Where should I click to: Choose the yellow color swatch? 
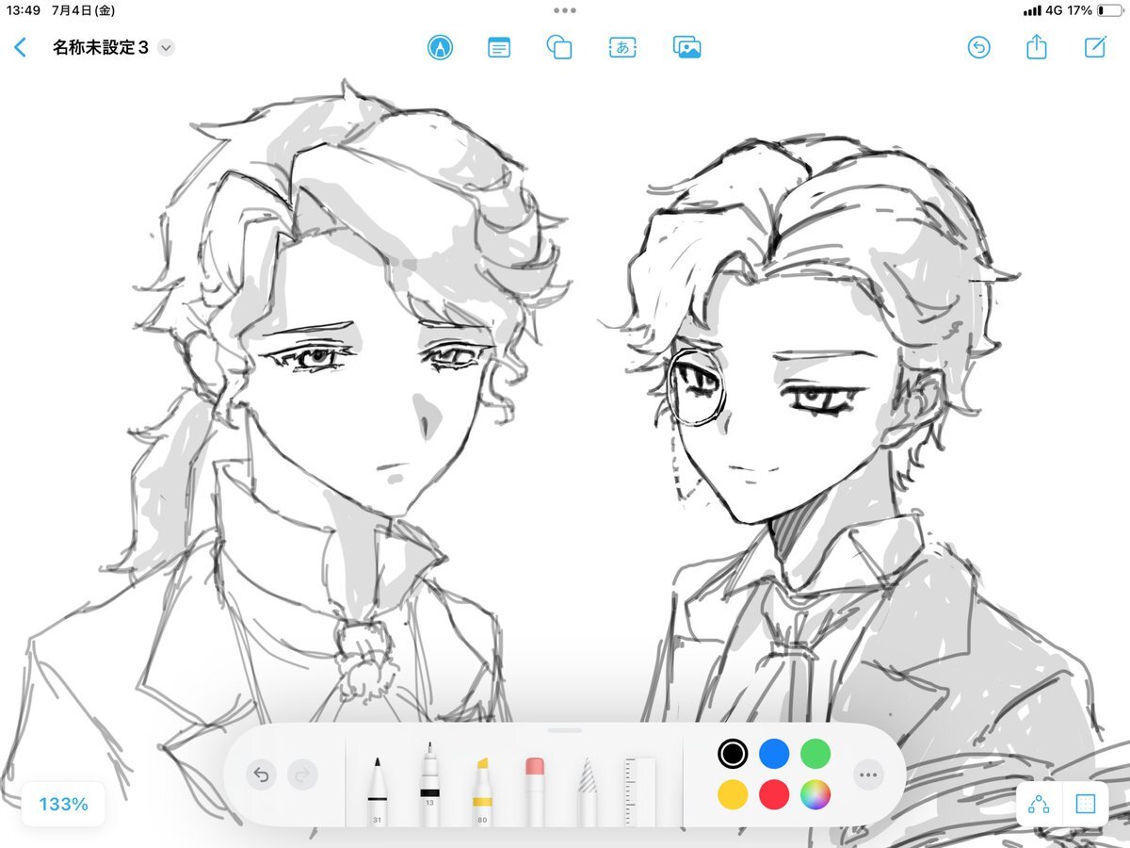pos(733,794)
